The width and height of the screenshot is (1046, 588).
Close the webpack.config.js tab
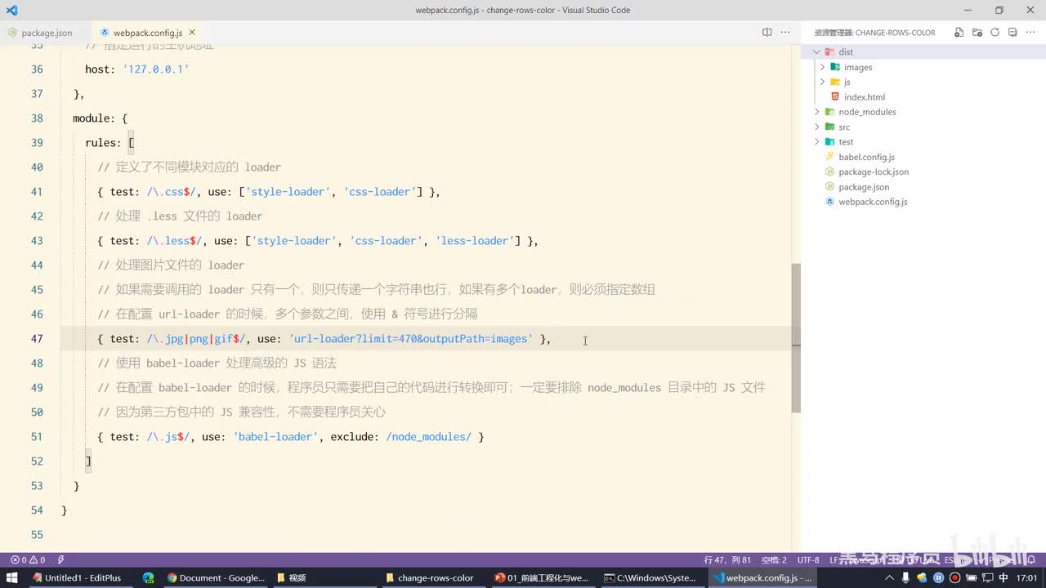click(192, 33)
